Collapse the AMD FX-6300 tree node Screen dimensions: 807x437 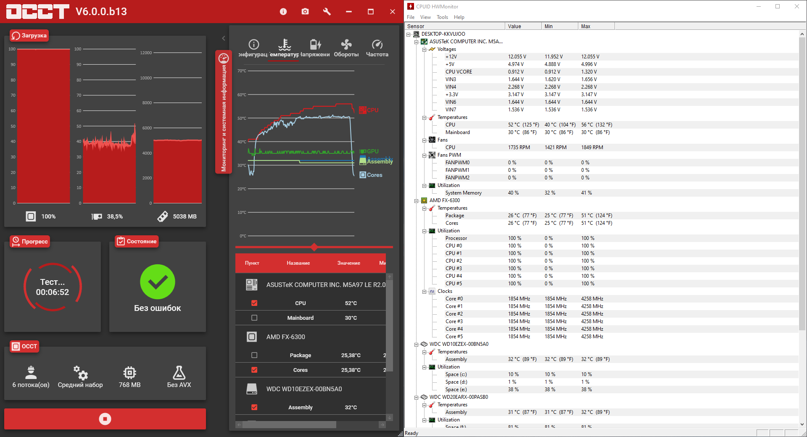[416, 200]
